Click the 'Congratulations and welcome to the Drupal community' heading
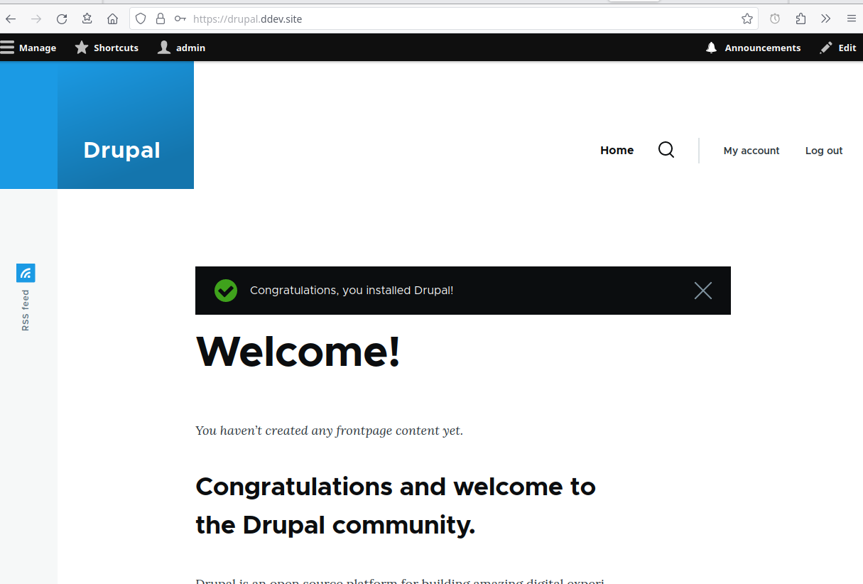The height and width of the screenshot is (584, 863). pyautogui.click(x=396, y=506)
